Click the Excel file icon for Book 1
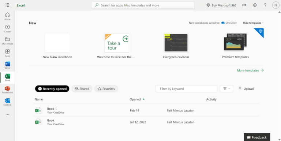The image size is (281, 141). 38,110
